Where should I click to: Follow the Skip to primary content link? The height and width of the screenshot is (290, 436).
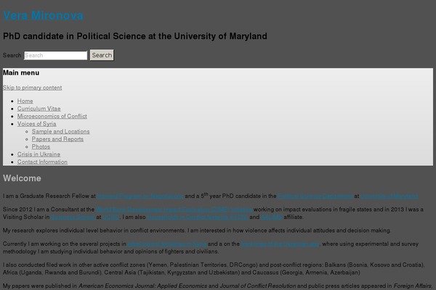(x=32, y=88)
